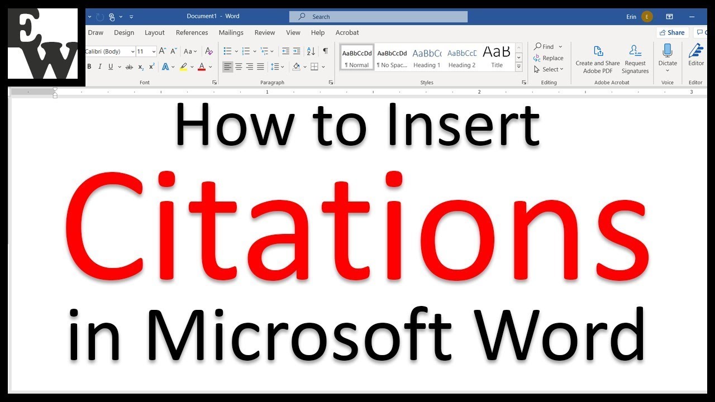Toggle Align Left paragraph button
This screenshot has width=715, height=402.
[227, 67]
